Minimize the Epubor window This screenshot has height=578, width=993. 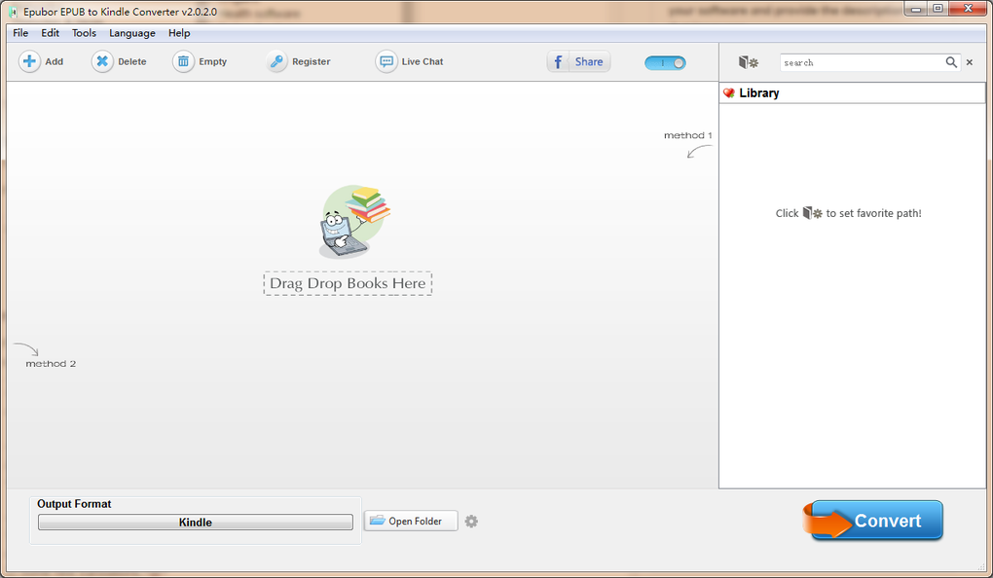click(916, 9)
